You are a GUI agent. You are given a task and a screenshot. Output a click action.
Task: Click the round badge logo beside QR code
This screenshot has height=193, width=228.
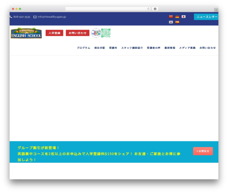[x=96, y=33]
